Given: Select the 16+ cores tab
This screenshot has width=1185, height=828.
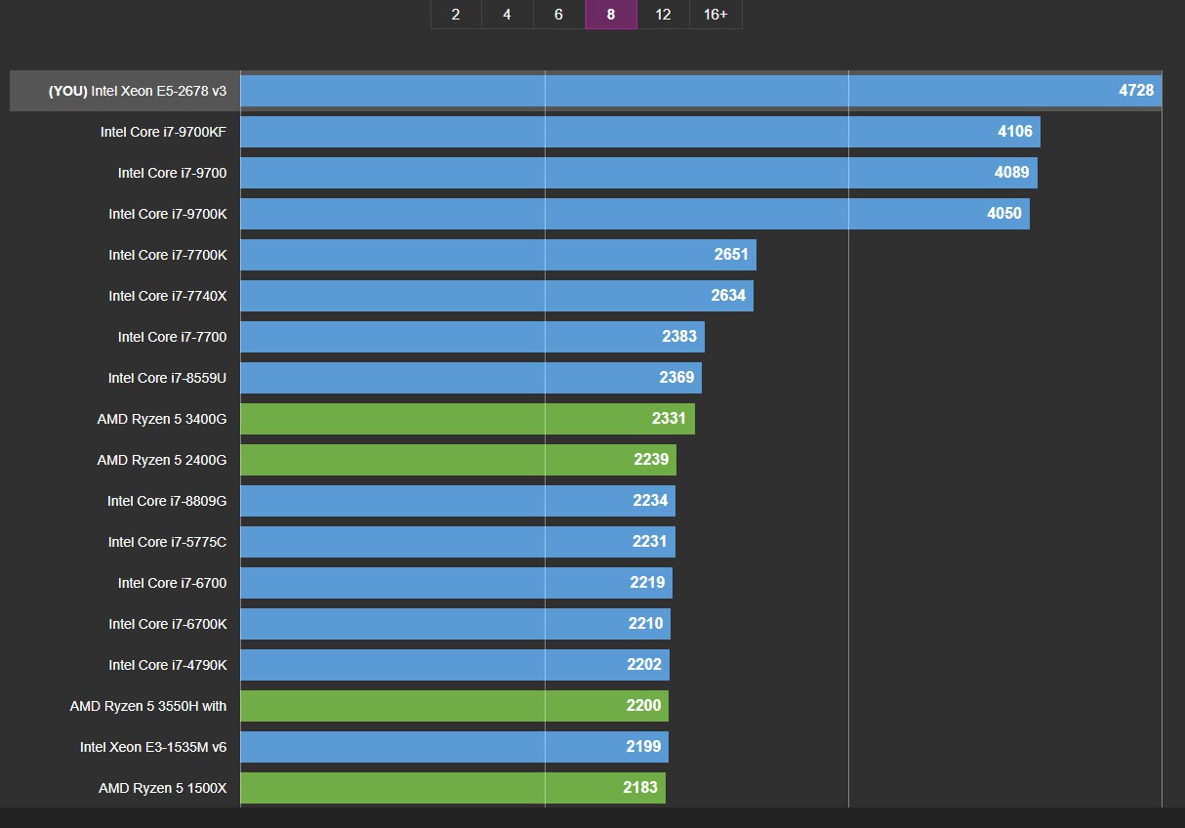Looking at the screenshot, I should [x=715, y=15].
